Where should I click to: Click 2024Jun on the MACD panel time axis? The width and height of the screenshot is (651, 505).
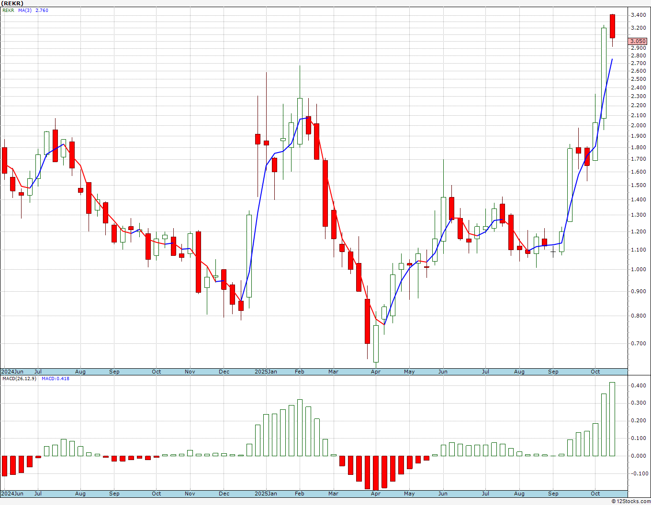(12, 494)
